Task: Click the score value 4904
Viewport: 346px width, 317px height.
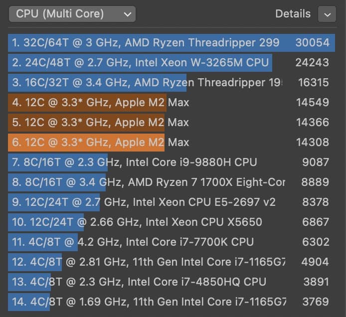Action: tap(315, 262)
